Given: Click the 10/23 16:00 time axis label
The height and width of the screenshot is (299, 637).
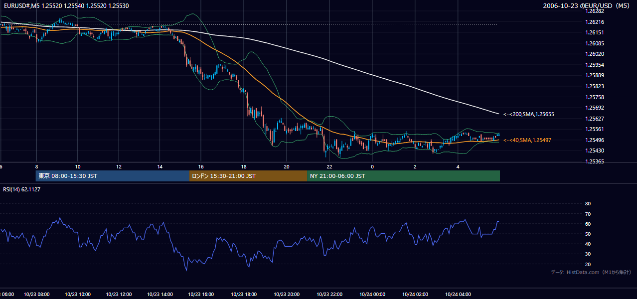Looking at the screenshot, I should point(201,295).
